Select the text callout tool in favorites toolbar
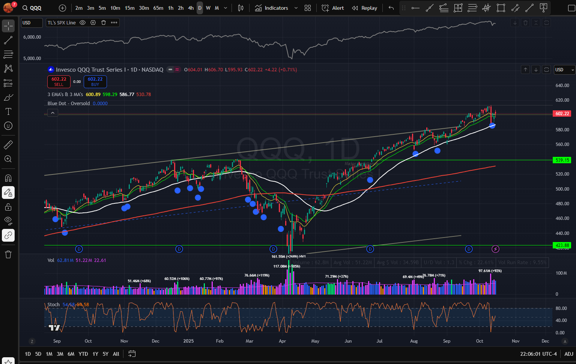576x364 pixels. [x=544, y=8]
